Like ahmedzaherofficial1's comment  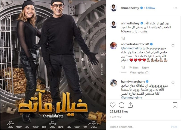click(173, 46)
